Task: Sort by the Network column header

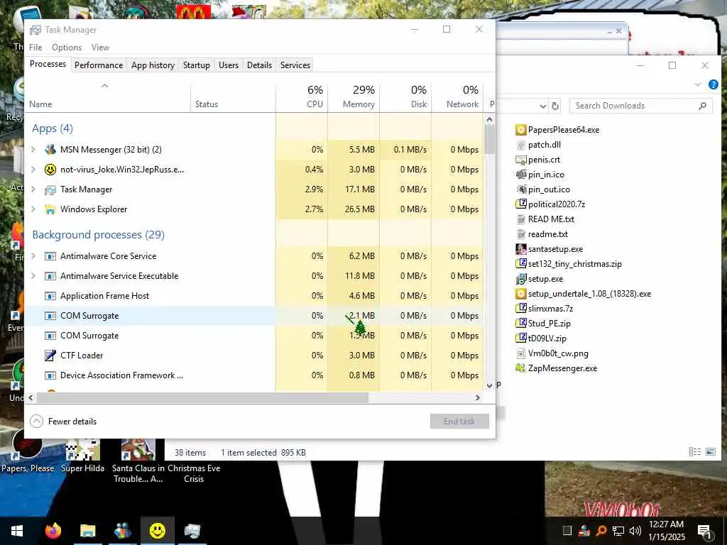Action: [458, 97]
